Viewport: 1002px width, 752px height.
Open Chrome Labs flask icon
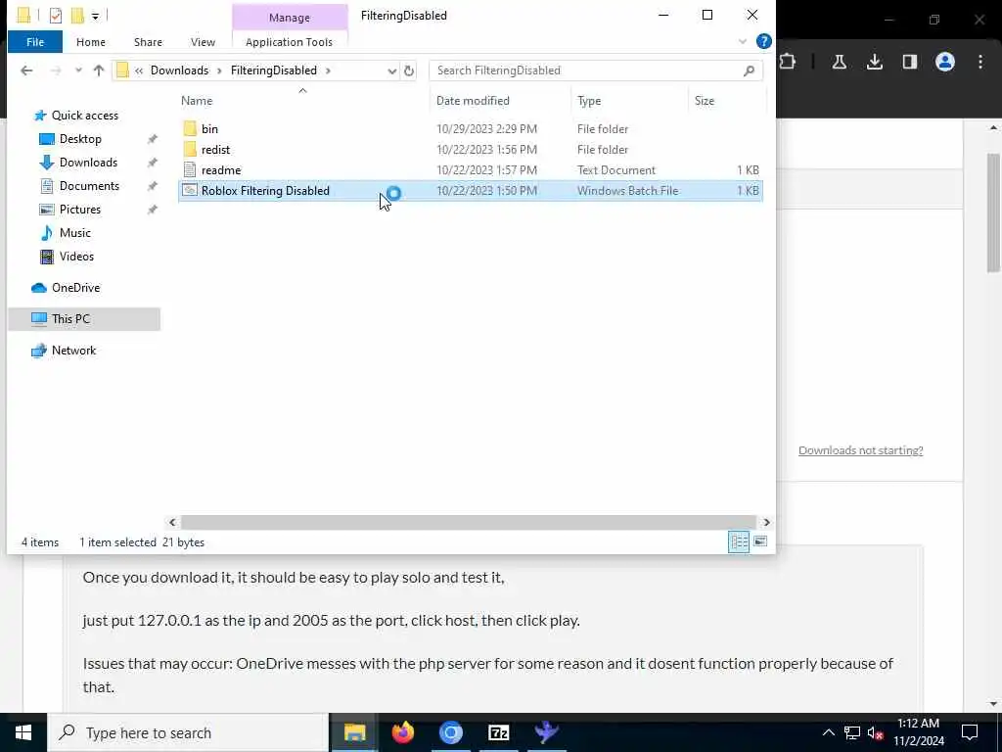click(x=839, y=62)
